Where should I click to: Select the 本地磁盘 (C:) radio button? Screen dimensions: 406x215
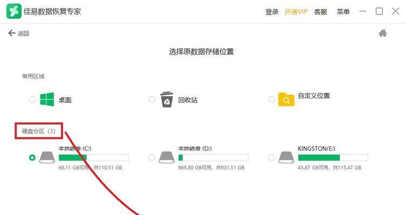(x=32, y=157)
